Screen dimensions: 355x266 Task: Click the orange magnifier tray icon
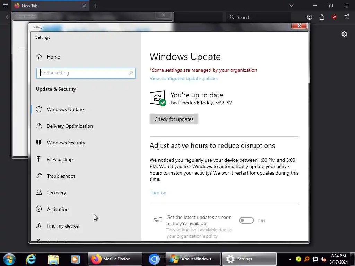pos(307,259)
